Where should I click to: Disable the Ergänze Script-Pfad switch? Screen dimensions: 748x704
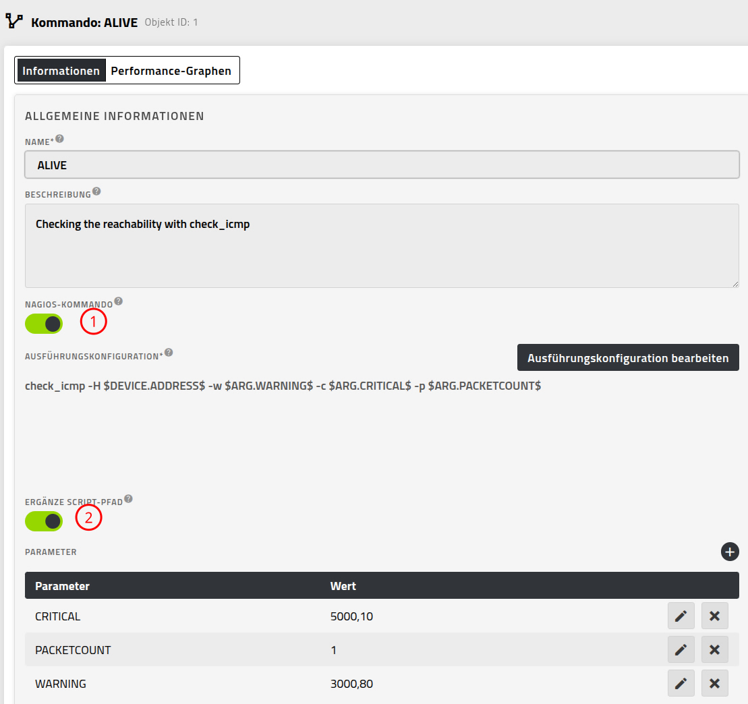coord(44,521)
